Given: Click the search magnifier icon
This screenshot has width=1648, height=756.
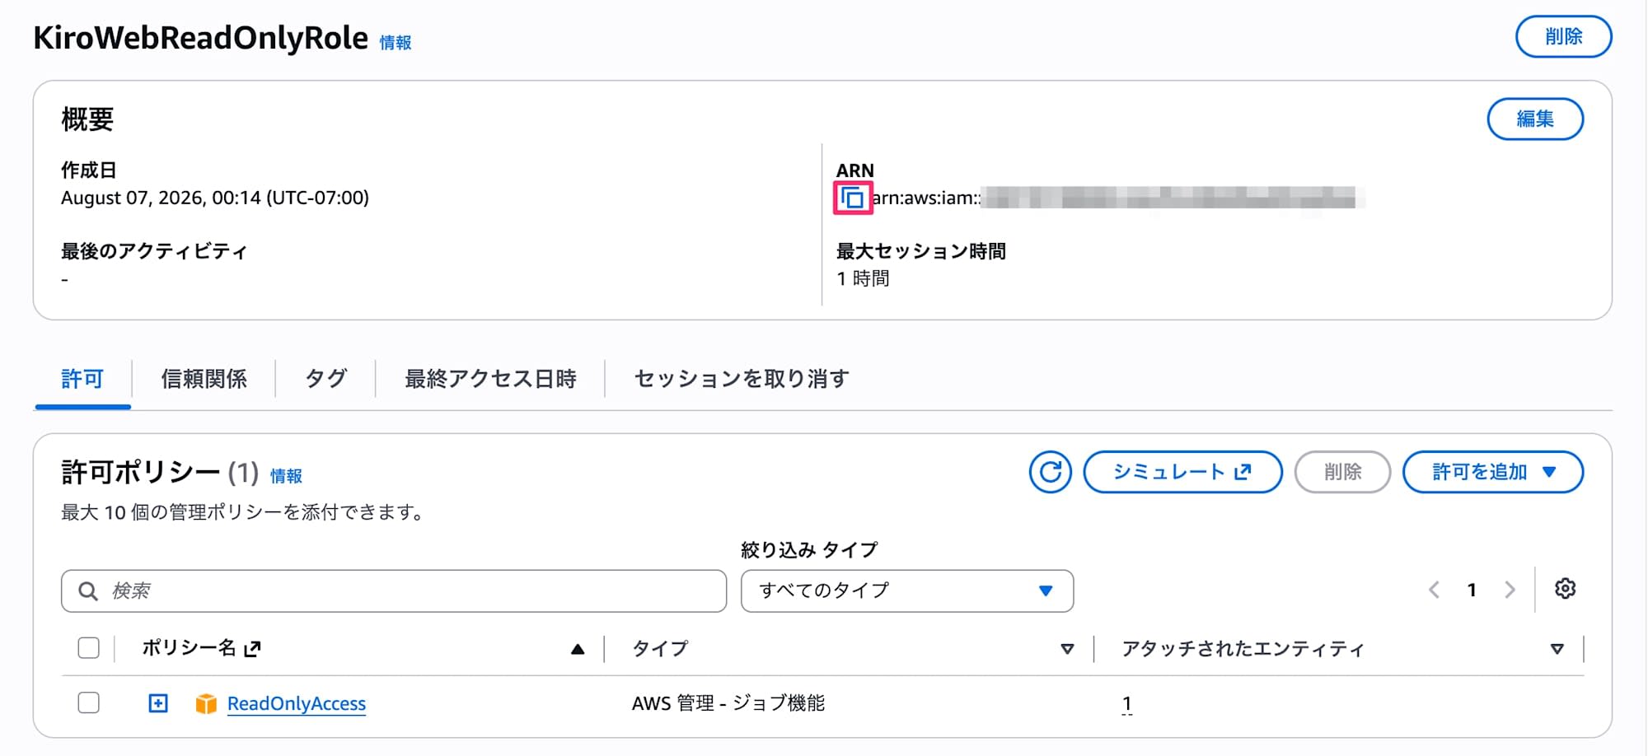Looking at the screenshot, I should click(x=88, y=590).
